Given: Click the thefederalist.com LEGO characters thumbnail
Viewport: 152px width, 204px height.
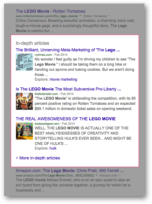Looking at the screenshot, I should (24, 101).
